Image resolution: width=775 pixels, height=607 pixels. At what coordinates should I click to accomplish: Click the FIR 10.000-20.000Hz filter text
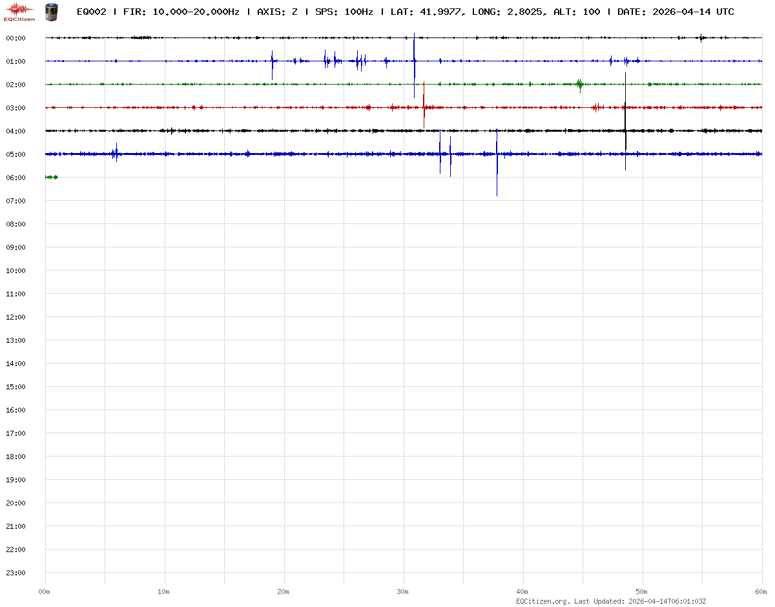181,12
